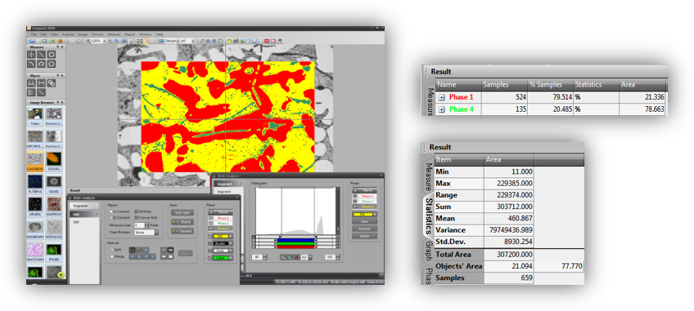Select the rotating-arrow angle tool in Measure panel
This screenshot has width=694, height=311.
point(41,64)
